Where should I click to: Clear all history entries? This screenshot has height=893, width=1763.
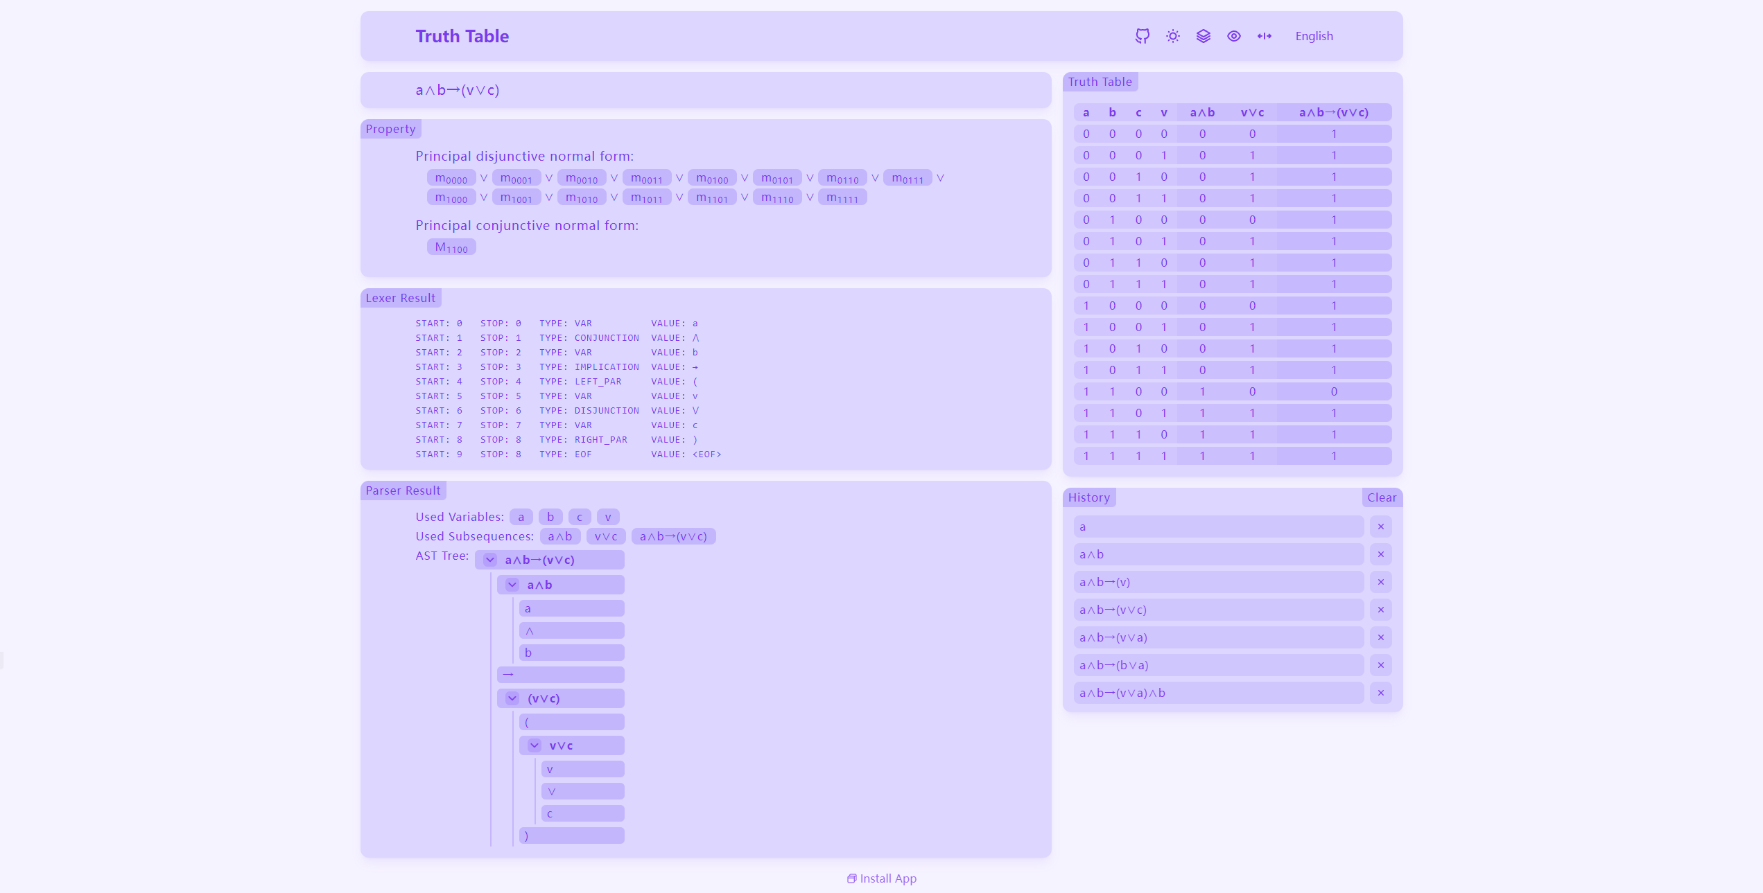pos(1381,497)
